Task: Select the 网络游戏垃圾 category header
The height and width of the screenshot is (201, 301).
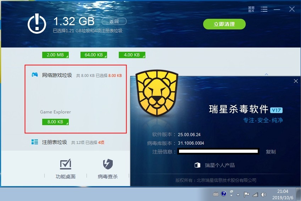Action: coord(57,75)
